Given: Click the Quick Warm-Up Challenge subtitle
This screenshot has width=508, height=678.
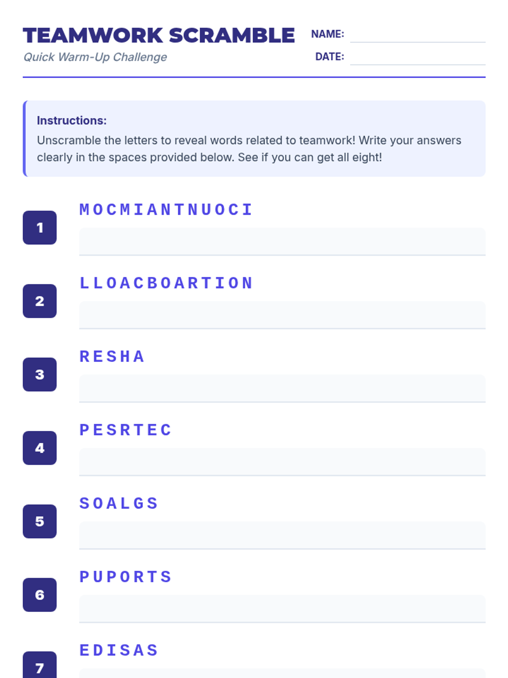Looking at the screenshot, I should click(95, 57).
